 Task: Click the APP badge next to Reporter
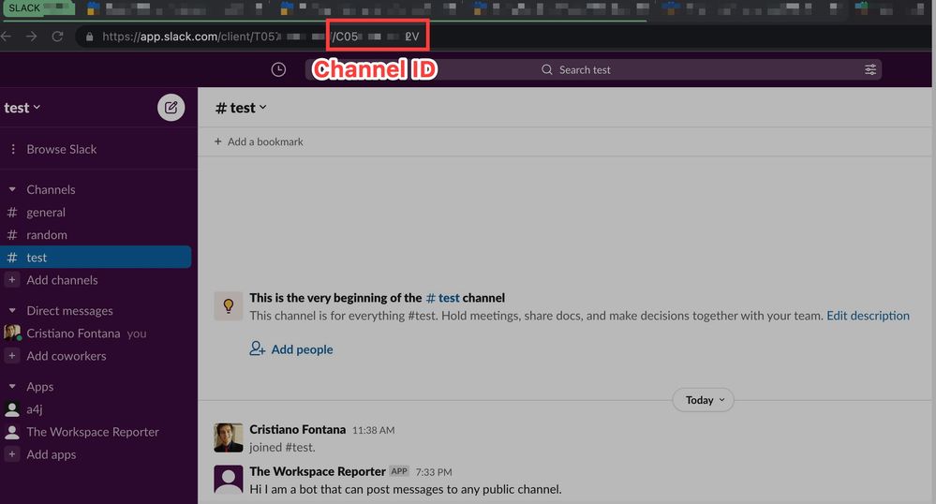(x=399, y=471)
